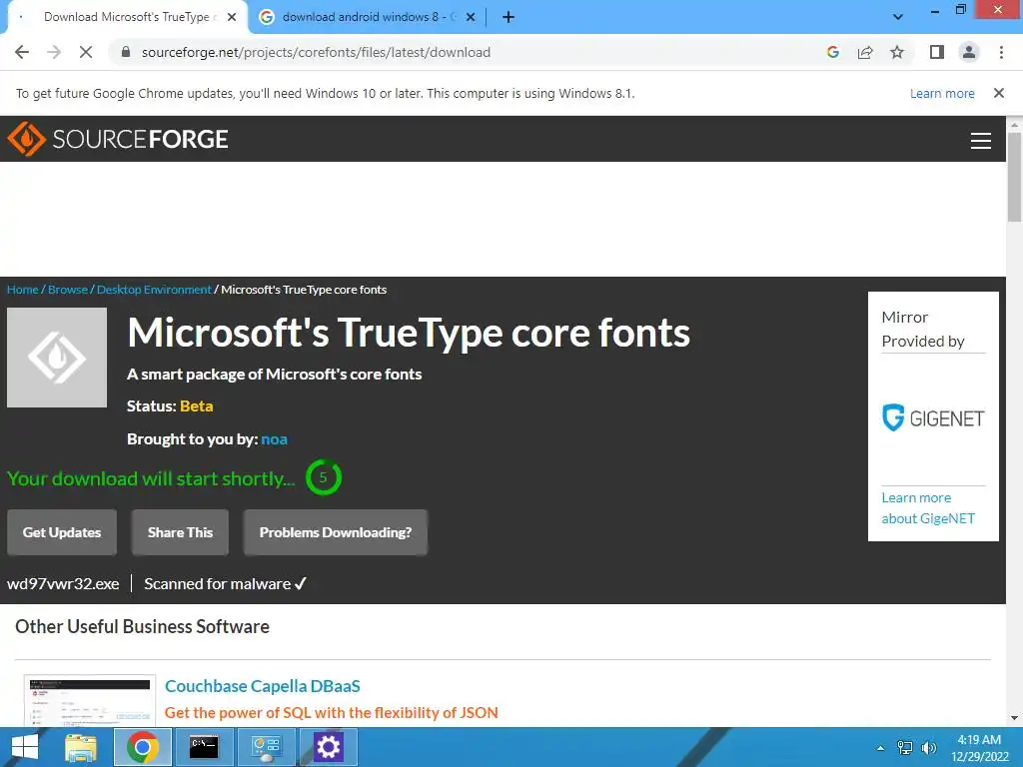Show hidden system tray icons
The width and height of the screenshot is (1023, 767).
coord(881,748)
